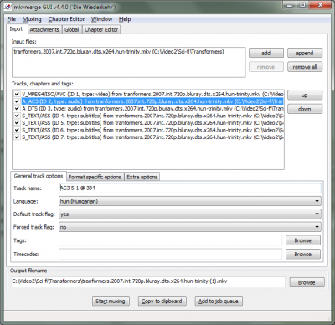
Task: Select the A_DTS (ID 3, type: audio) track row
Action: pyautogui.click(x=152, y=108)
